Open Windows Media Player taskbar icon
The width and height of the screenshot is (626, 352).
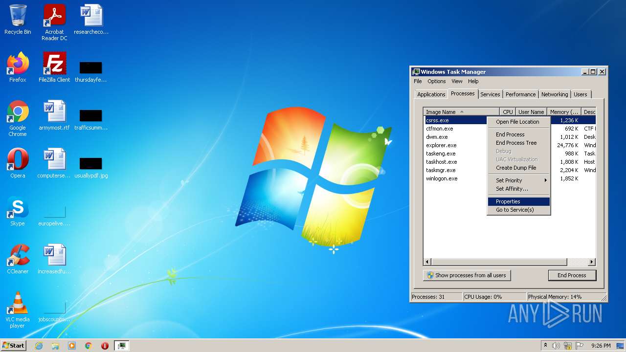[72, 346]
